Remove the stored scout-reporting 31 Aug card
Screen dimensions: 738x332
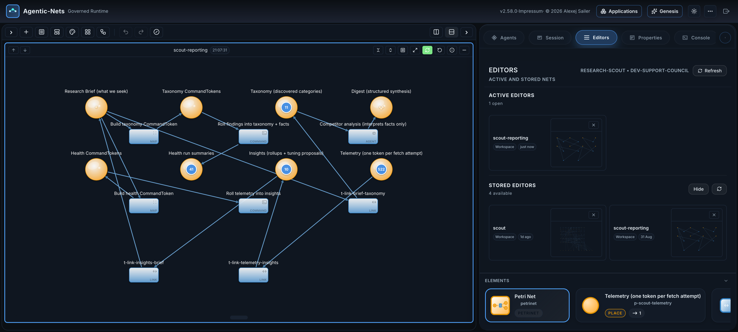[714, 215]
